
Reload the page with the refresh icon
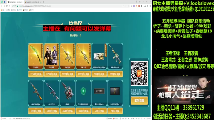coord(7,6)
